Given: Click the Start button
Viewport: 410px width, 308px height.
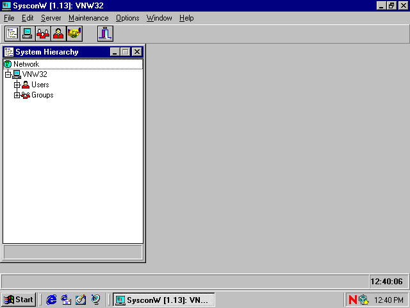Looking at the screenshot, I should 19,300.
